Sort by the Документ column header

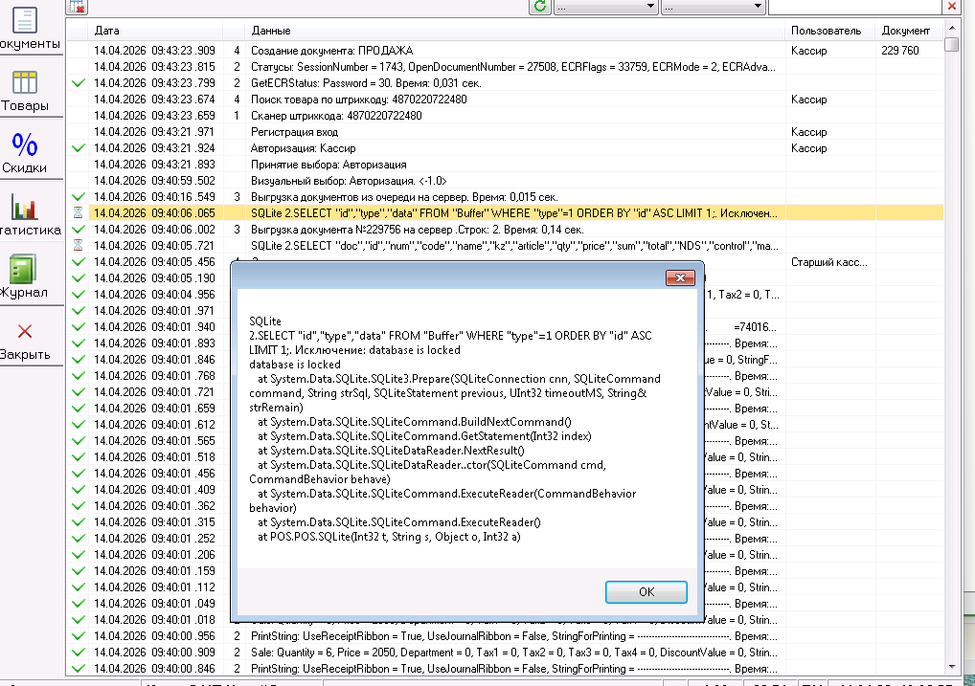[x=909, y=31]
